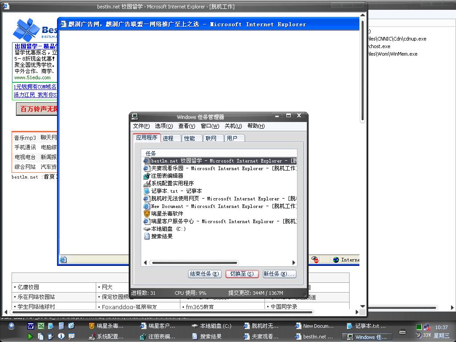Viewport: 456px width, 342px height.
Task: Launch Word from the quick launch bar
Action: pos(31,326)
